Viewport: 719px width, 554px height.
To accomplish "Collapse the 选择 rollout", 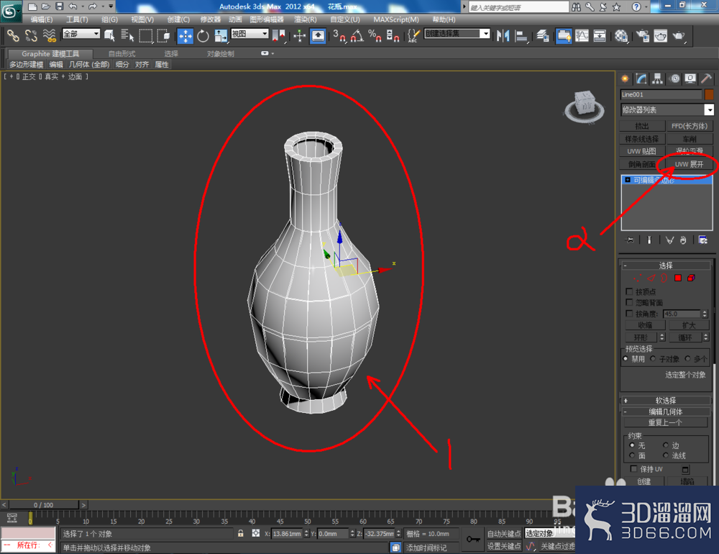I will tap(665, 265).
